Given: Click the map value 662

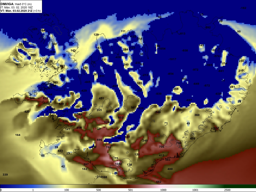Looking at the screenshot, I should (159, 182).
